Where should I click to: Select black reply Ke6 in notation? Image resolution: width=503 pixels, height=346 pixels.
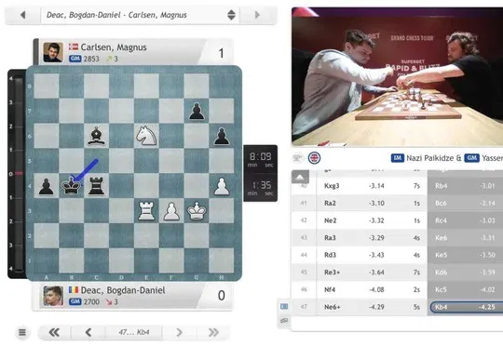pos(442,238)
